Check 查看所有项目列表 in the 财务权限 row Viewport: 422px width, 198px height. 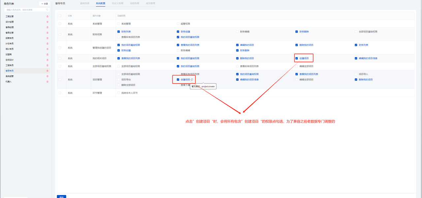119,37
